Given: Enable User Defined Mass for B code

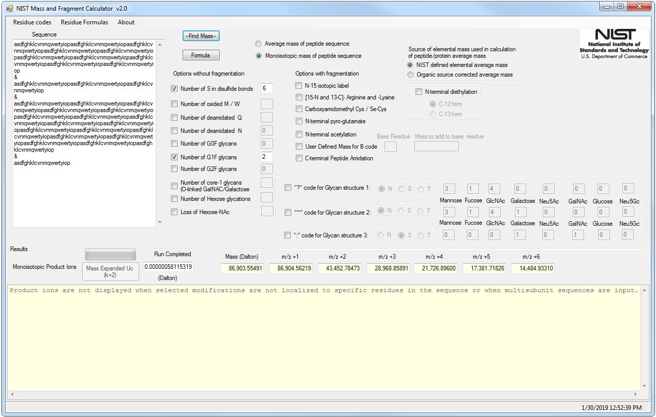Looking at the screenshot, I should point(299,147).
